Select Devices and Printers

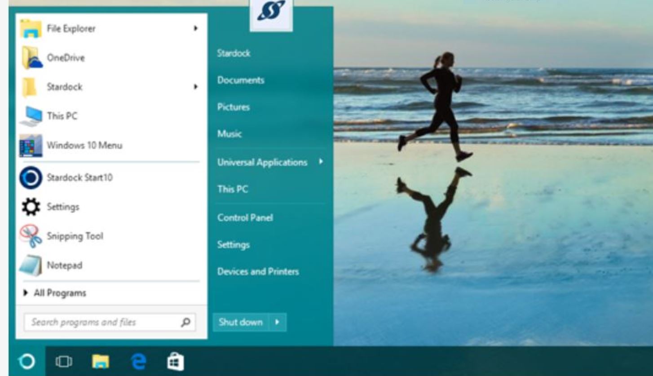pos(258,272)
